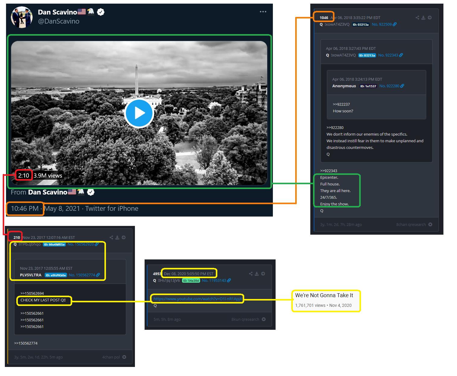Image resolution: width=457 pixels, height=376 pixels.
Task: Click the verified badge after 'From Dan Scavino'
Action: [x=91, y=192]
